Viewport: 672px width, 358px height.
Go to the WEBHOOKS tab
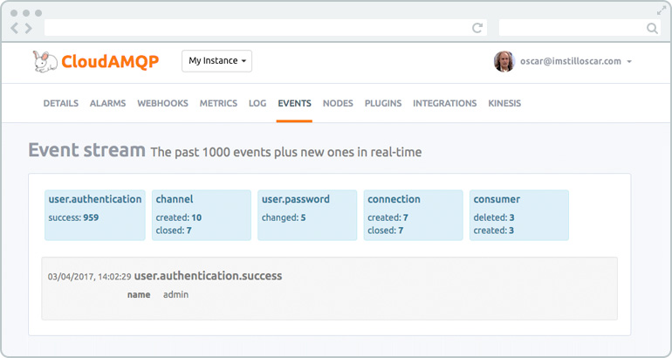pos(163,103)
